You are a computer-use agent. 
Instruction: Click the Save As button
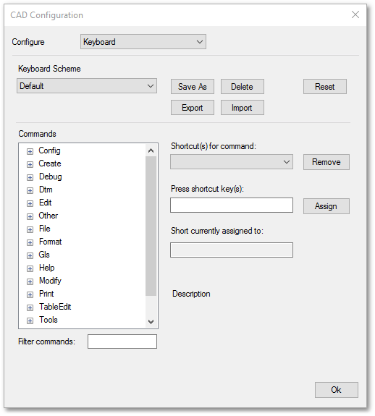(193, 87)
